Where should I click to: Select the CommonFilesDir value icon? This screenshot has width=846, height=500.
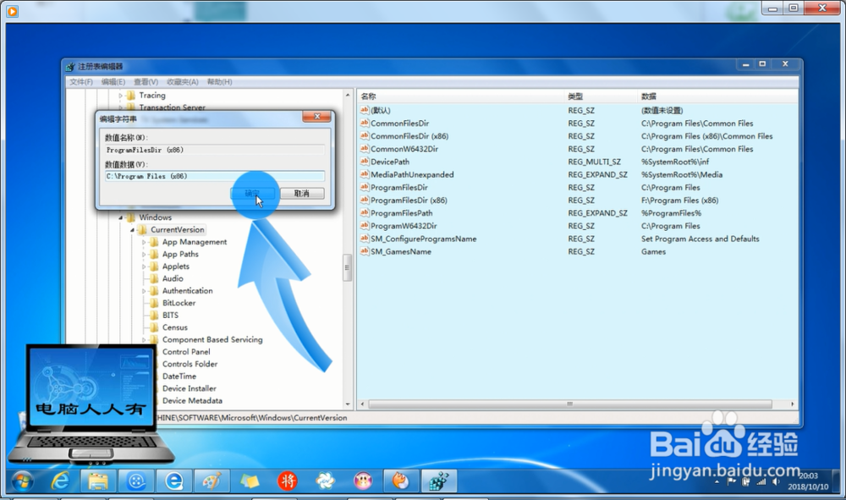coord(364,123)
